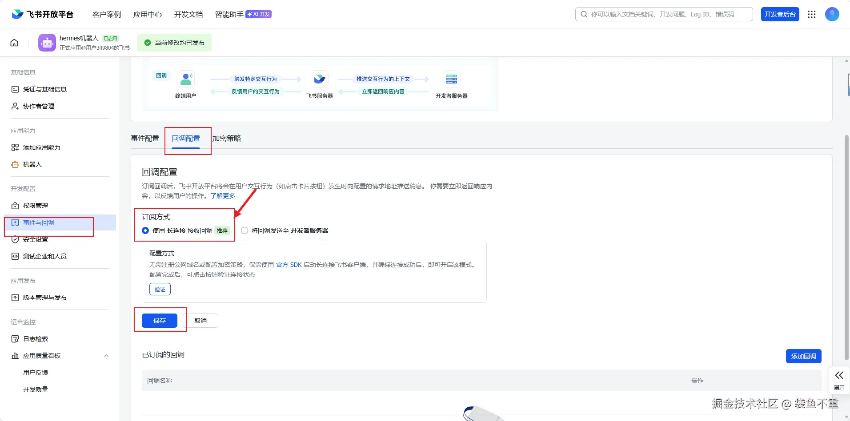The image size is (850, 421).
Task: Click the 开发者服务器 icon in the diagram
Action: point(452,79)
